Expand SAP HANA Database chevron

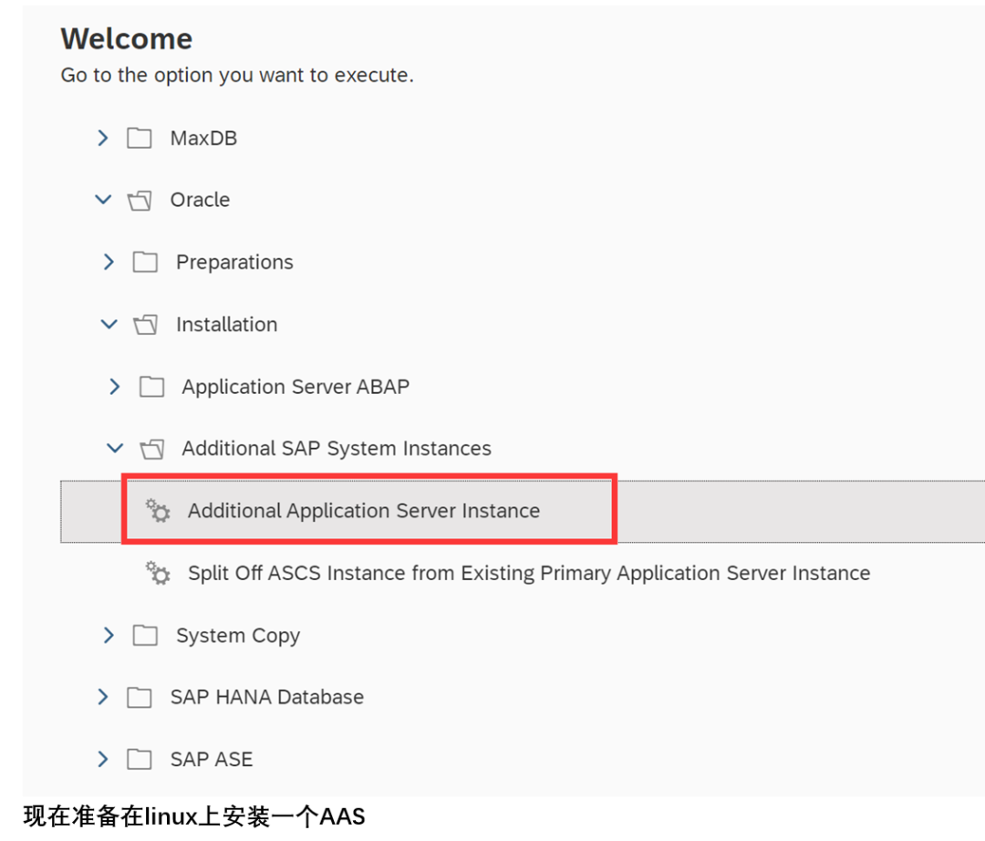click(x=103, y=697)
